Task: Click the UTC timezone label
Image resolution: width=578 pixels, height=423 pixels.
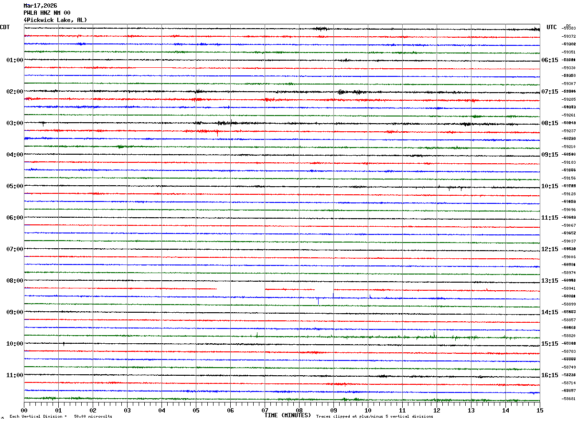Action: tap(552, 27)
